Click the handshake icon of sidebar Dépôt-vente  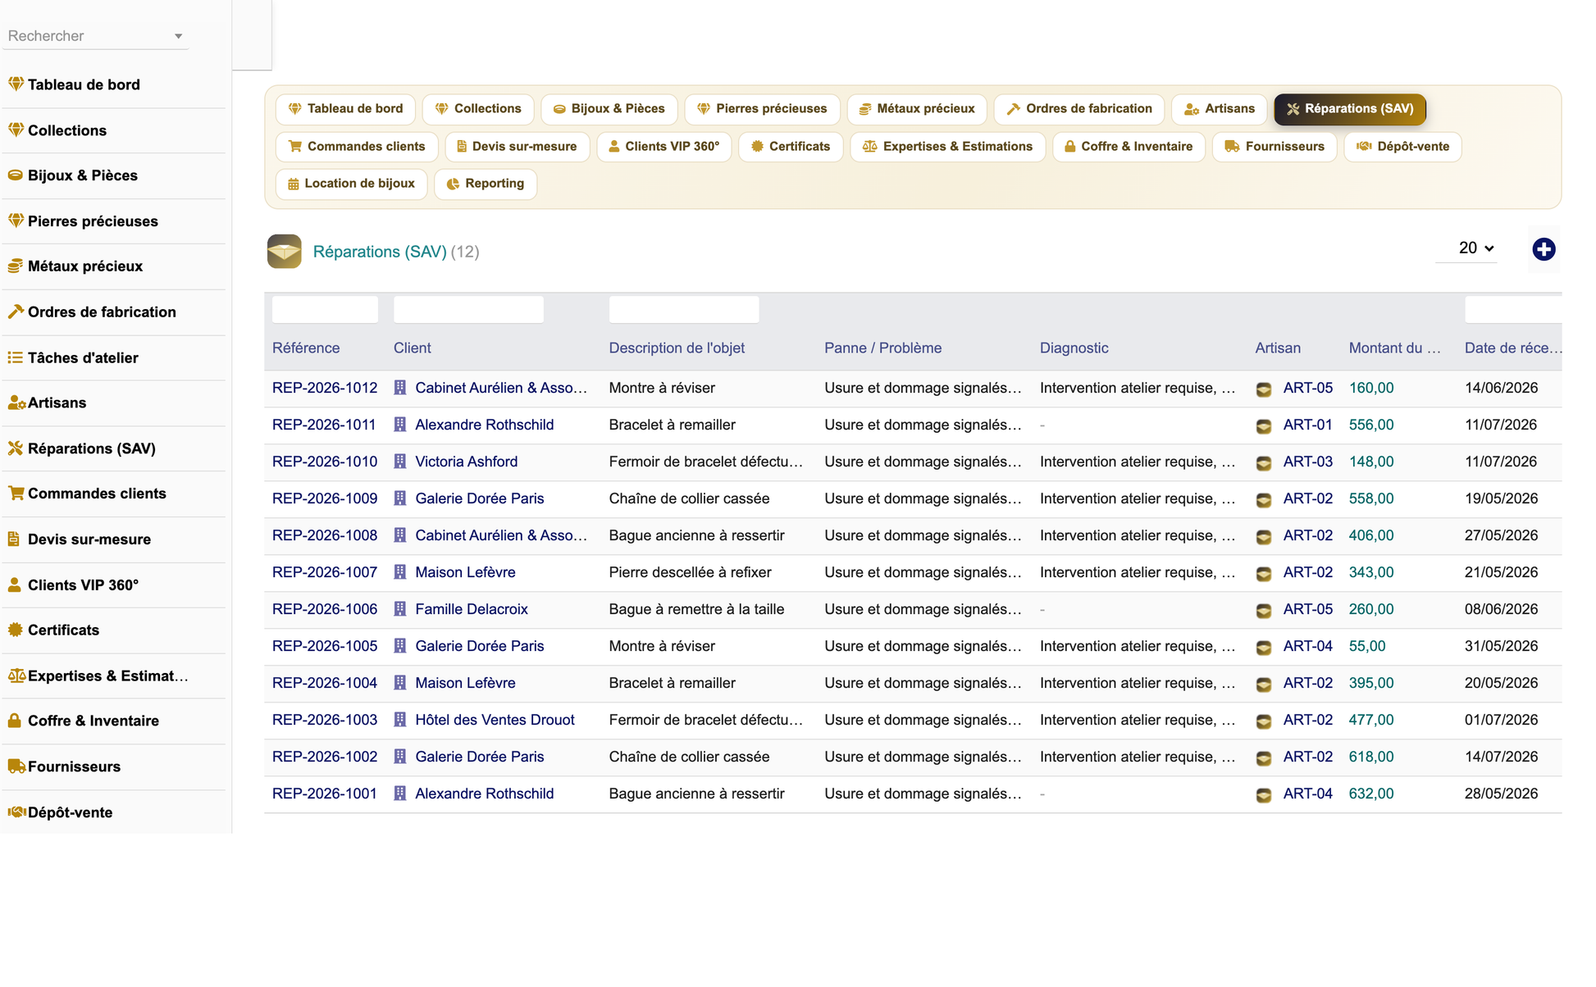pyautogui.click(x=16, y=812)
